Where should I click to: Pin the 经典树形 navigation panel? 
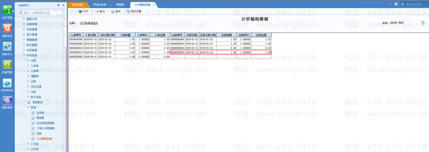click(58, 5)
